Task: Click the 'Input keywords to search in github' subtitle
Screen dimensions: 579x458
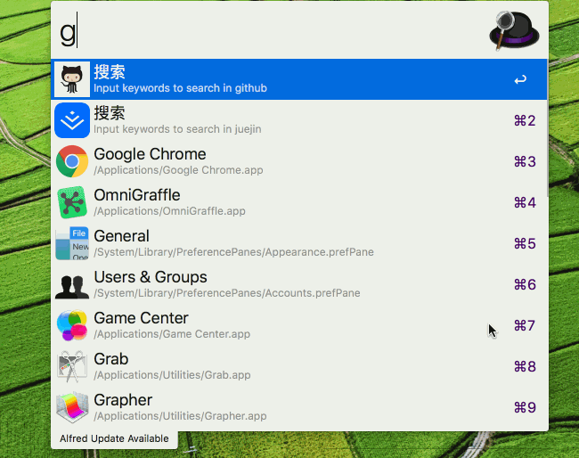Action: (x=180, y=88)
